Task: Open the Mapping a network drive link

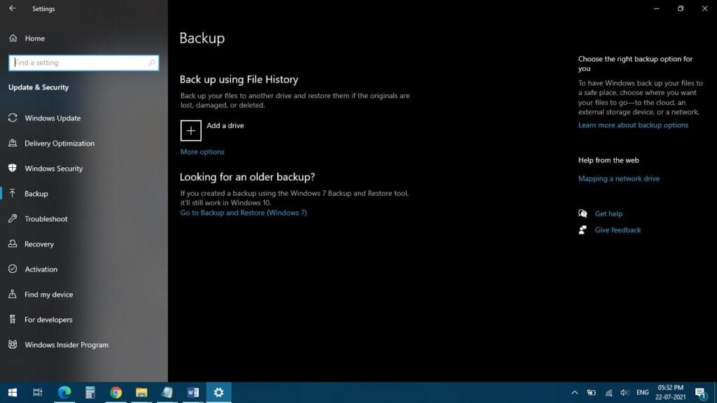Action: (618, 179)
